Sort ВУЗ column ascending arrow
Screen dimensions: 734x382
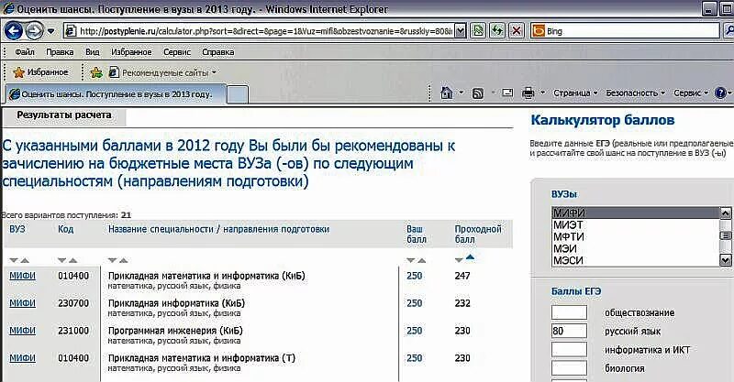click(x=25, y=260)
